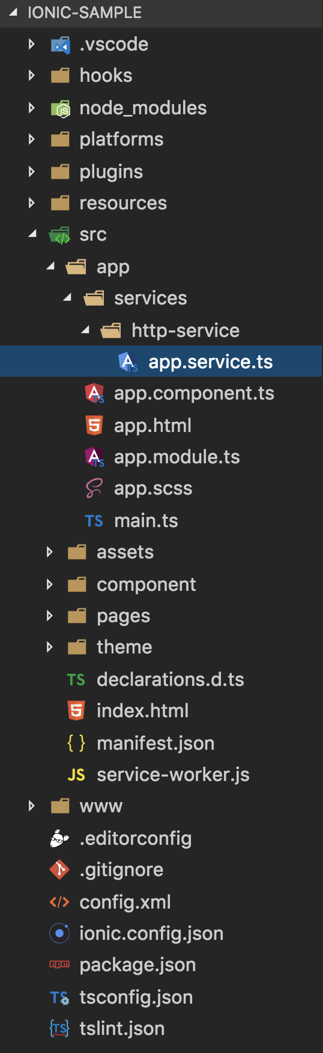Click the git icon next to .gitignore
The image size is (323, 1053).
[59, 869]
